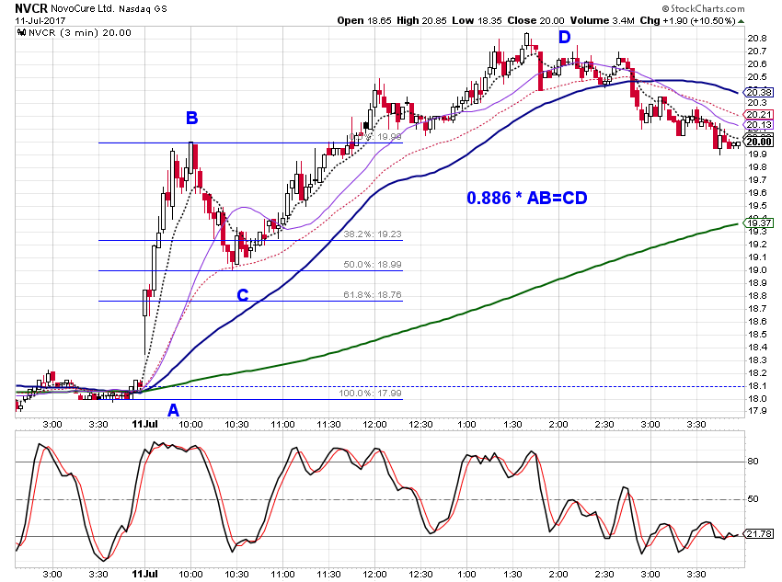The width and height of the screenshot is (782, 582).
Task: Click the 20.38 moving average price tag
Action: [759, 92]
